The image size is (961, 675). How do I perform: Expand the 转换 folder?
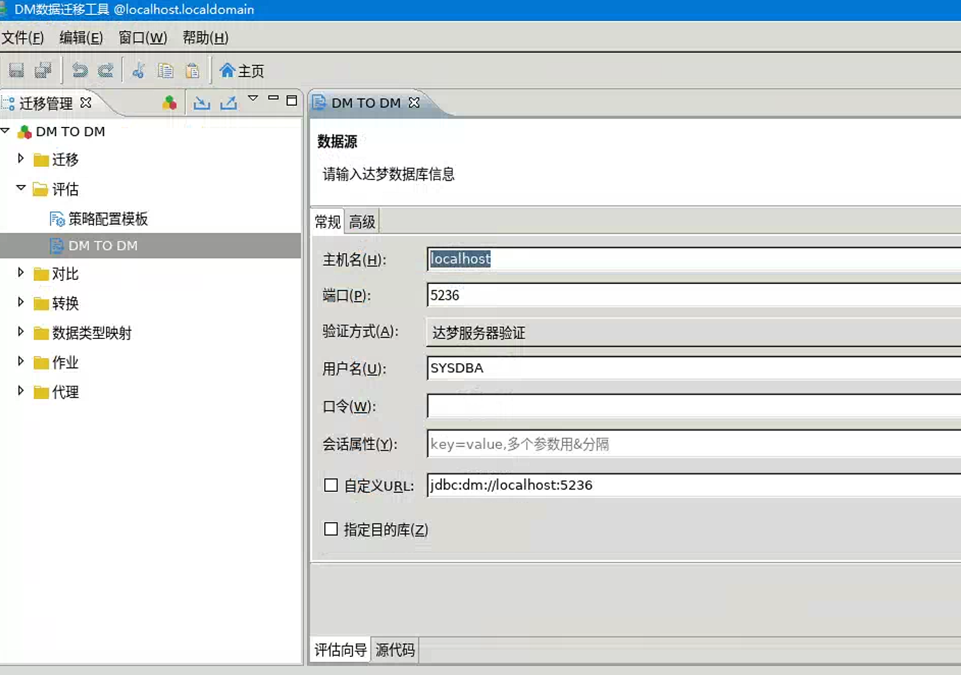click(x=21, y=302)
